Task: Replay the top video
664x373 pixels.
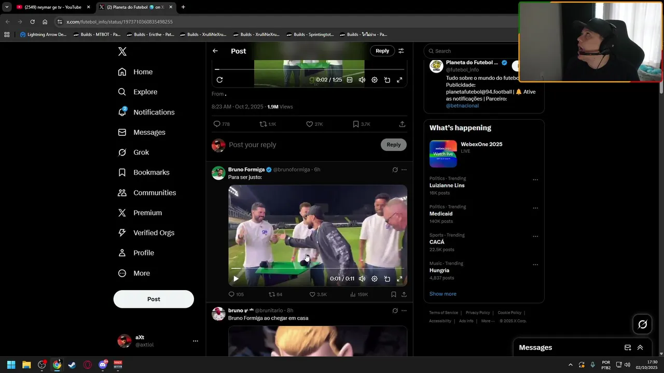Action: click(219, 80)
